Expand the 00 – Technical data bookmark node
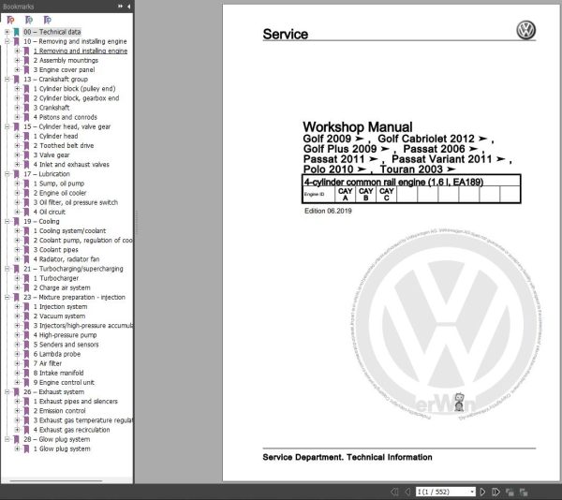This screenshot has width=562, height=500. pos(7,32)
